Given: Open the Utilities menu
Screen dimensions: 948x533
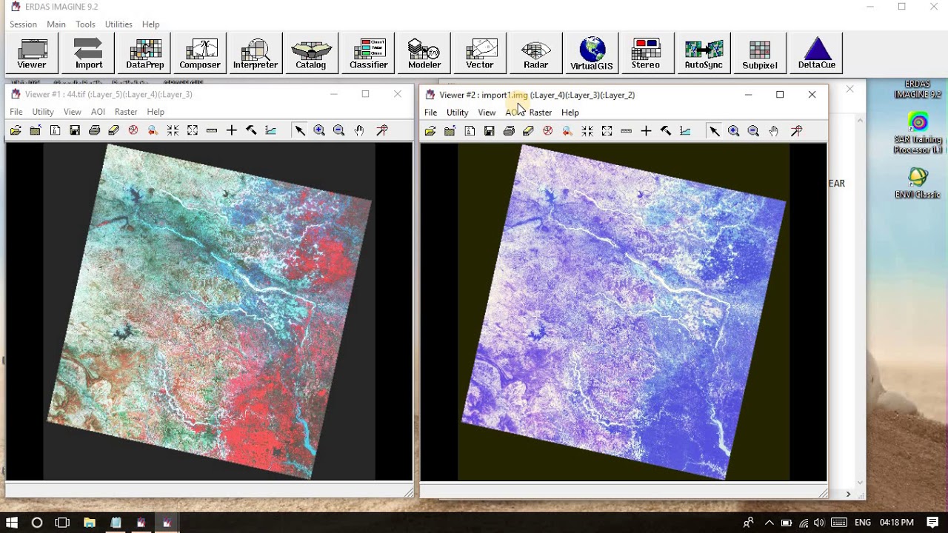Looking at the screenshot, I should point(118,24).
